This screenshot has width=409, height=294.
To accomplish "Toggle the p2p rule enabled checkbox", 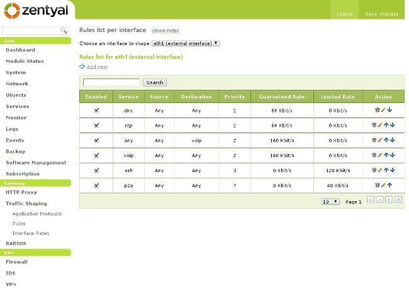I will (96, 185).
